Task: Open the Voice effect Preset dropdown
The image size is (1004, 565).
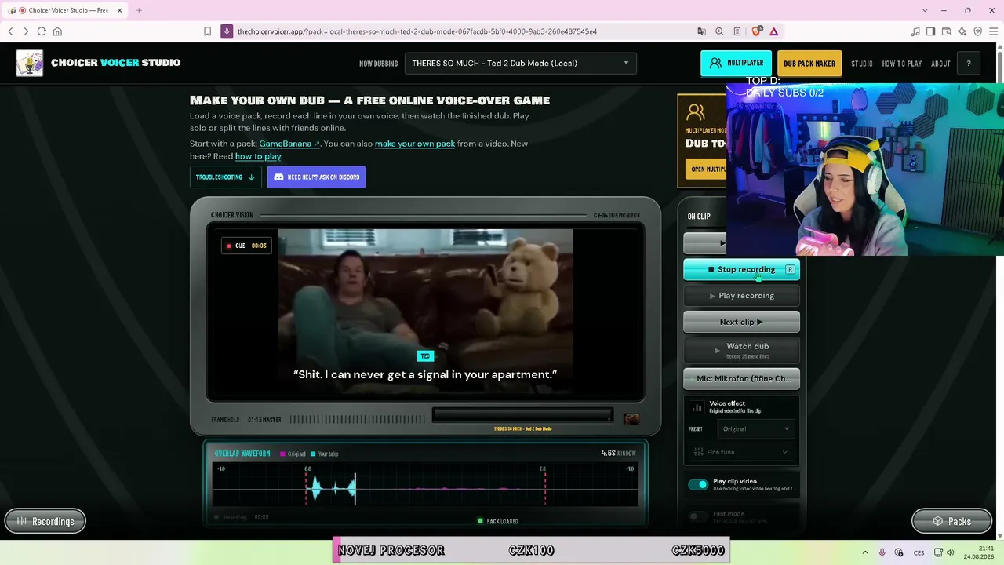Action: click(x=755, y=429)
